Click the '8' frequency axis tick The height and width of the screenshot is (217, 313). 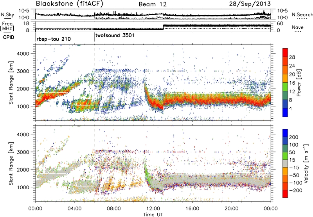pos(27,31)
